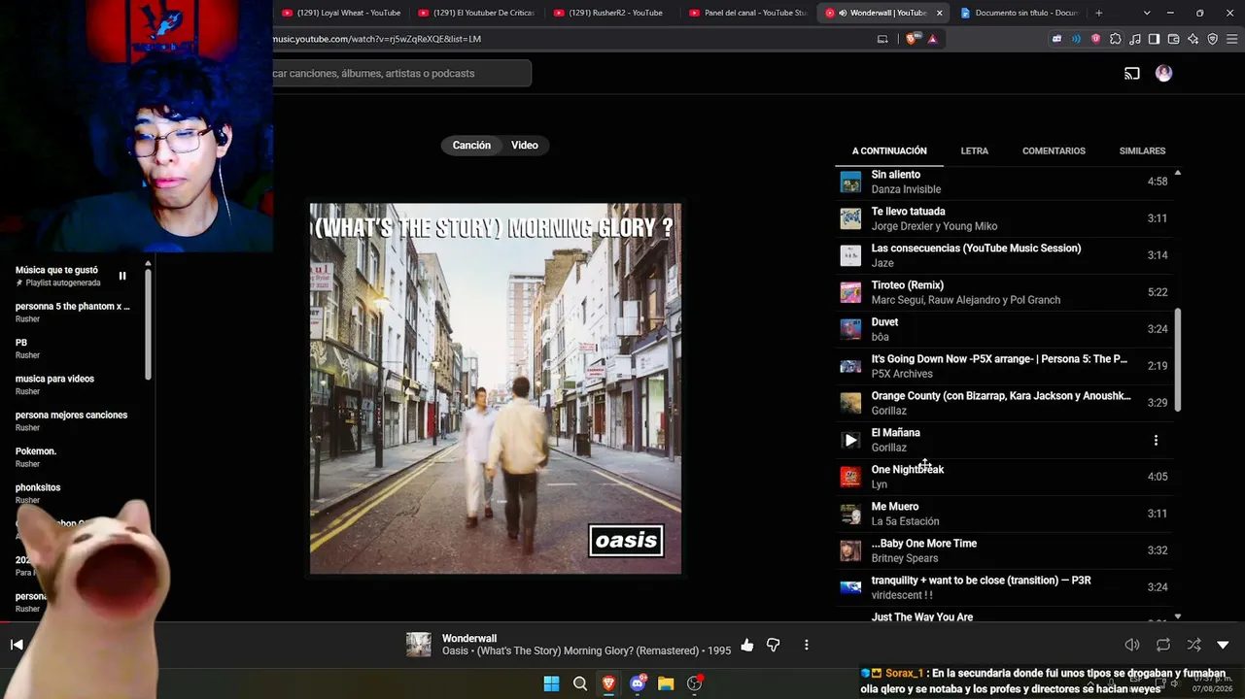Focus the songs, albums, artists search box
Viewport: 1245px width, 699px height.
pos(400,73)
